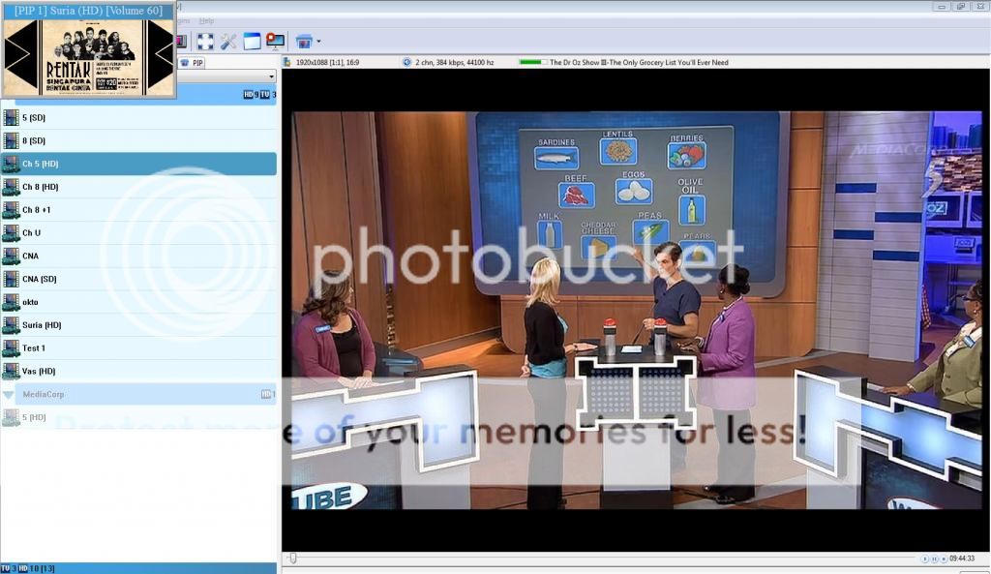Toggle the HD filter badge above the channel list

click(248, 94)
